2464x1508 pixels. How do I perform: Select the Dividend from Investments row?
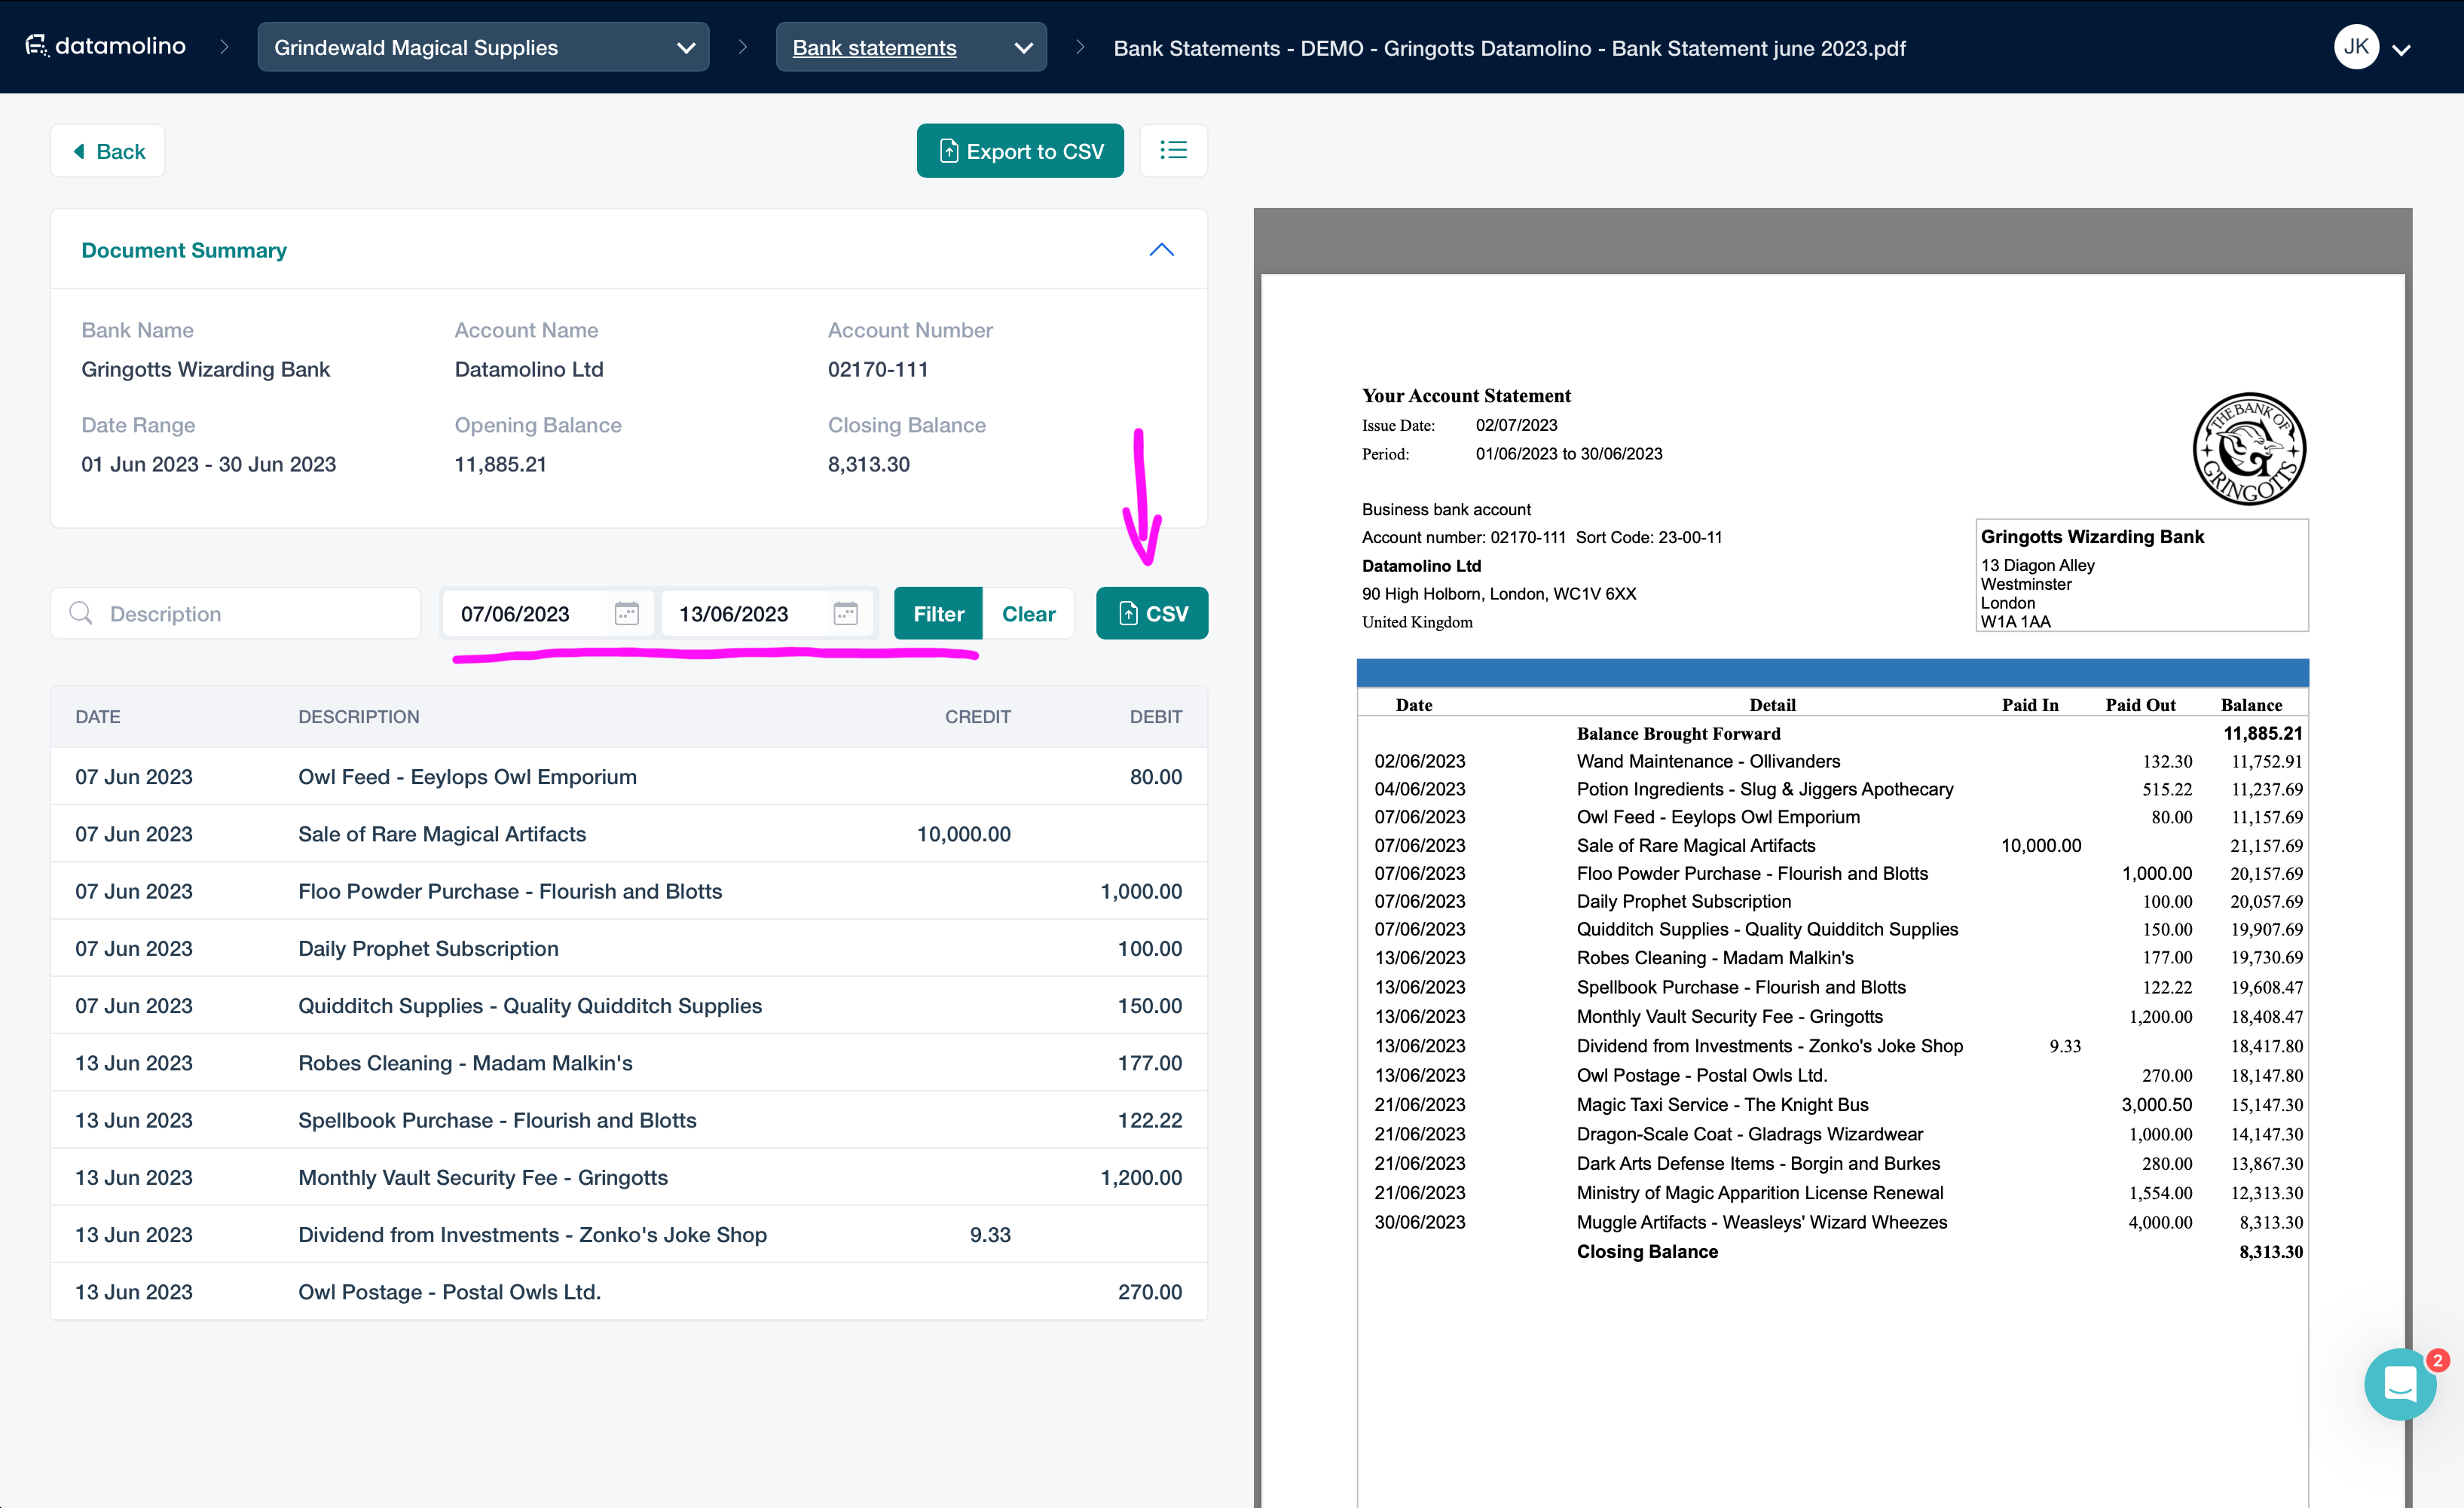pos(629,1235)
